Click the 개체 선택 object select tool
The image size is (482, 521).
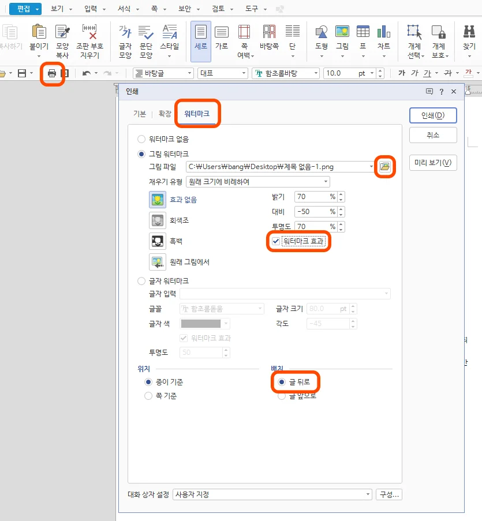click(414, 41)
